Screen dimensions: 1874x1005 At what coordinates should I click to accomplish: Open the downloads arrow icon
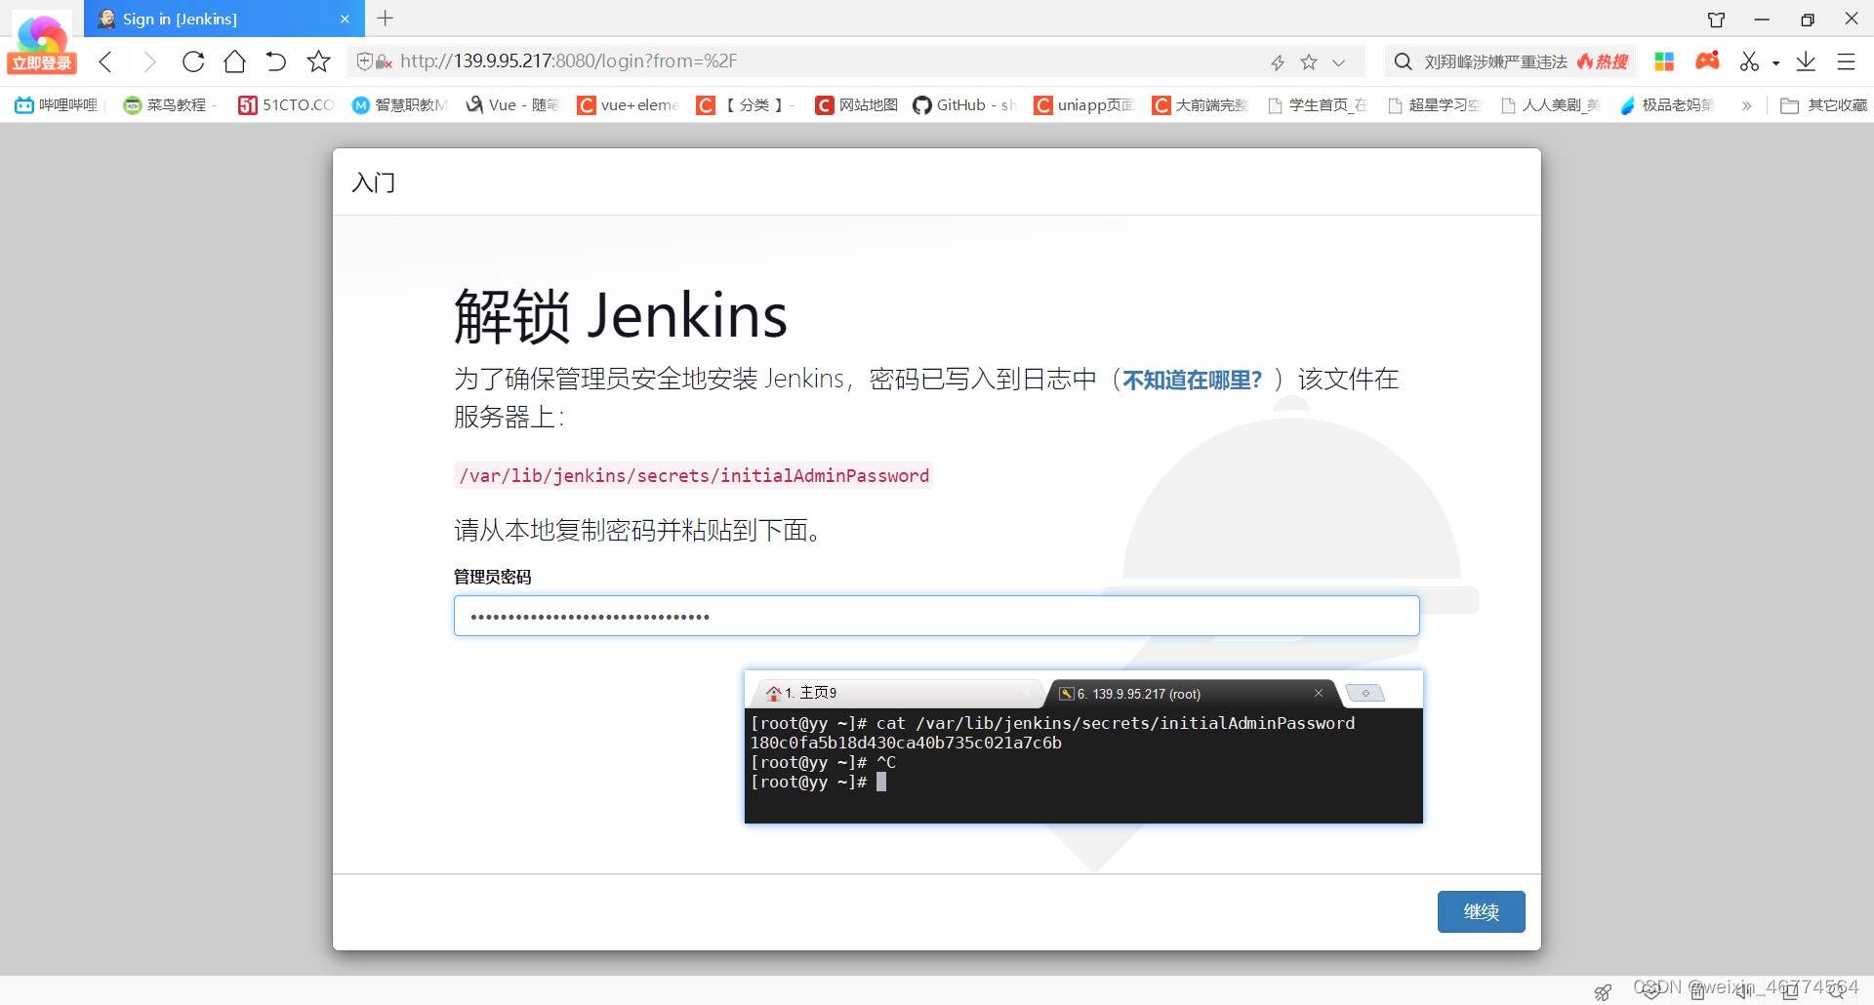point(1806,61)
